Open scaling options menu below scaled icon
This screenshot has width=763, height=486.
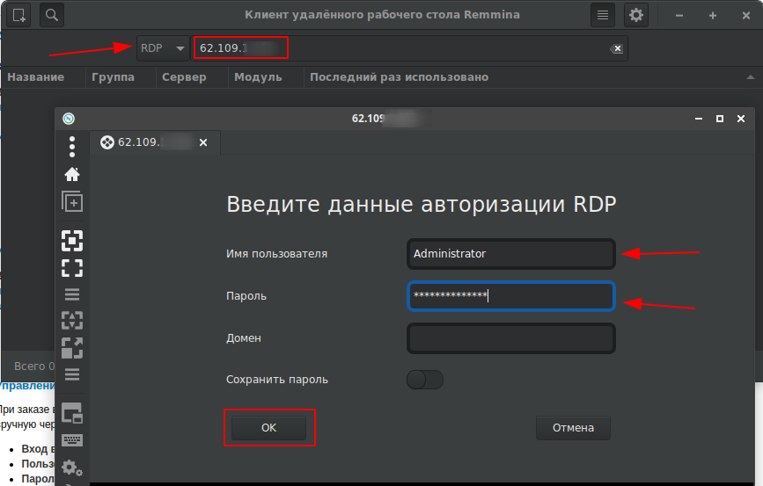72,374
